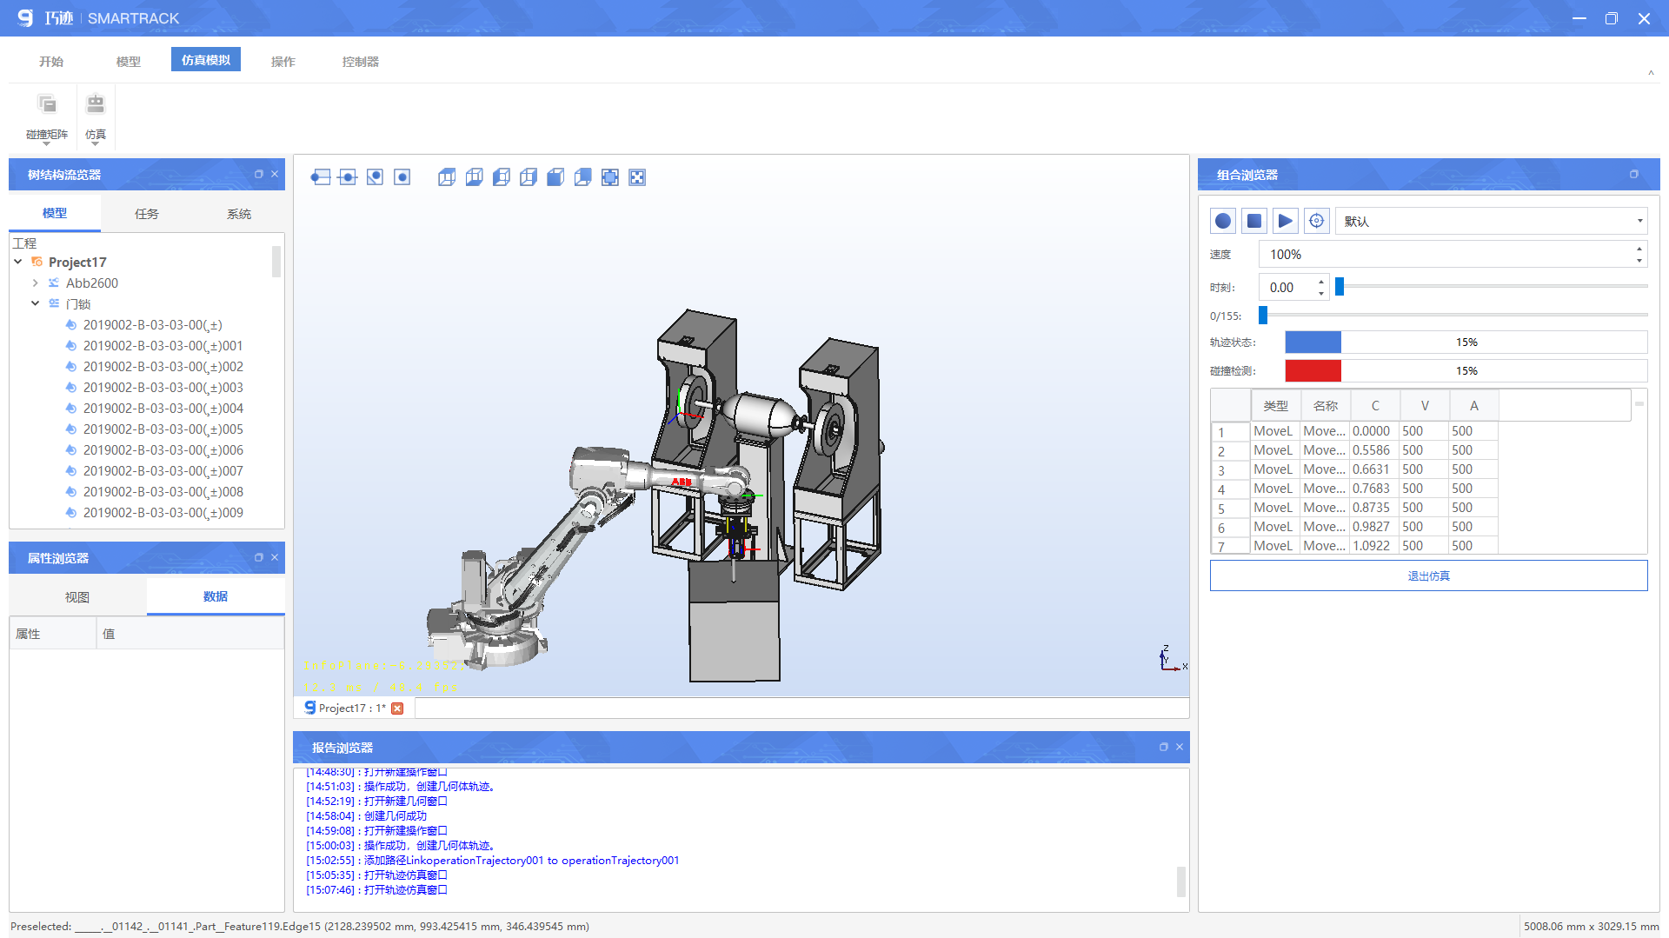
Task: Close the Project17 document tab
Action: tap(397, 708)
